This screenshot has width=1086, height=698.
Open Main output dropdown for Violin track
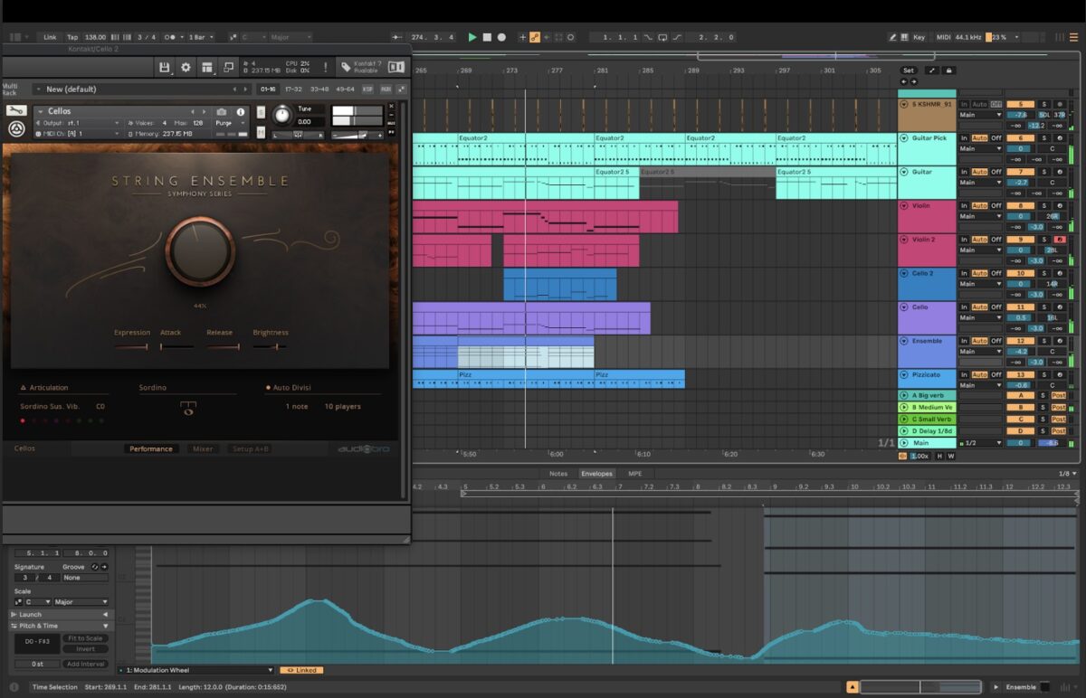pyautogui.click(x=981, y=217)
